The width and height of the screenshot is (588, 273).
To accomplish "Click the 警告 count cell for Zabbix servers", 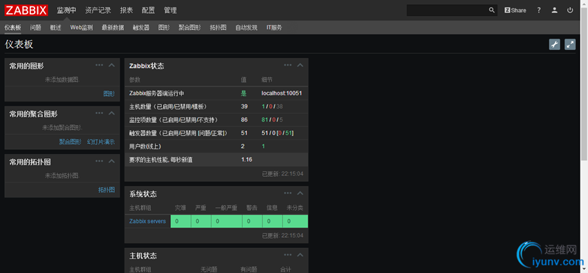I will [x=252, y=221].
